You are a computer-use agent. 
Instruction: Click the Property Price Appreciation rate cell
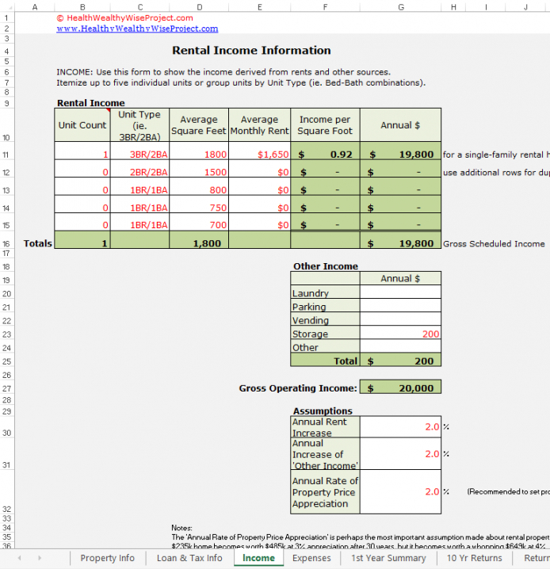[x=400, y=492]
